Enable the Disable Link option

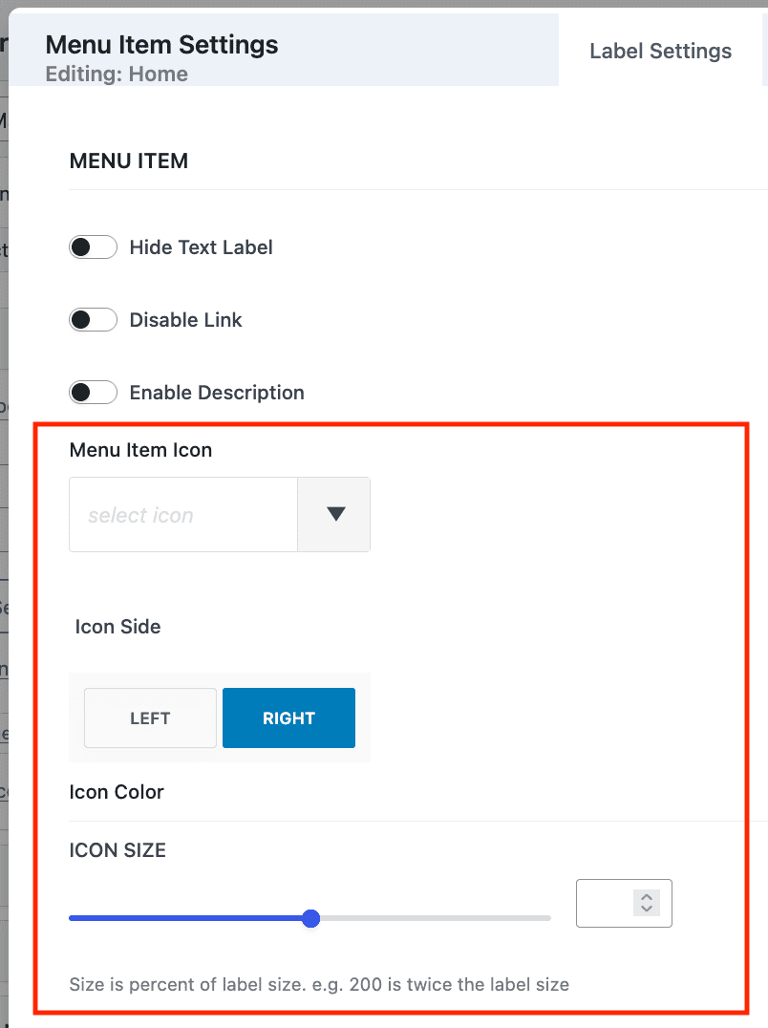(x=93, y=319)
